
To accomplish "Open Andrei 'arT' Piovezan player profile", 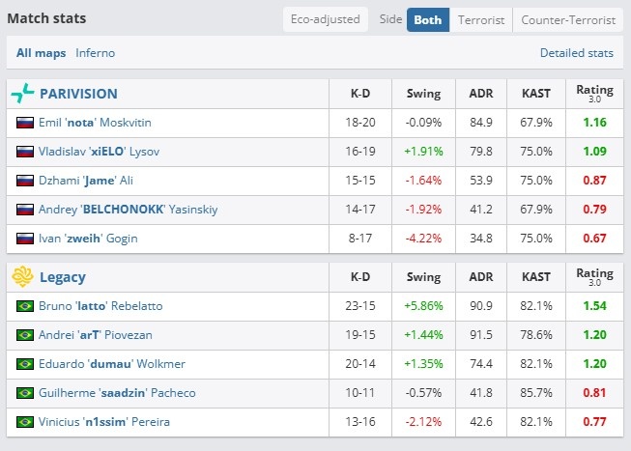I will point(96,335).
